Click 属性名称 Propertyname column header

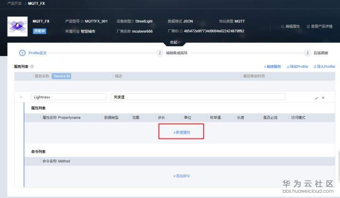tap(61, 118)
